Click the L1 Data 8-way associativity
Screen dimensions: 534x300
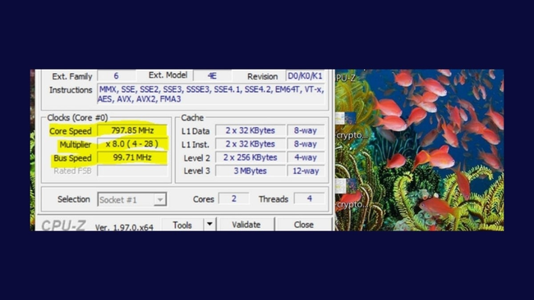[306, 130]
